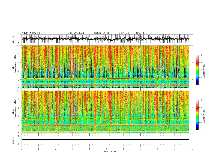Screen dimensions: 216x167
Task: Click time axis tick label "3"
Action: [73, 149]
